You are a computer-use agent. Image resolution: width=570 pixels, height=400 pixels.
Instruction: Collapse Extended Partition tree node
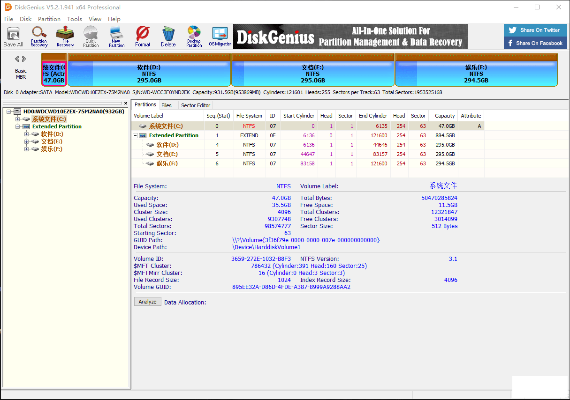pos(18,126)
